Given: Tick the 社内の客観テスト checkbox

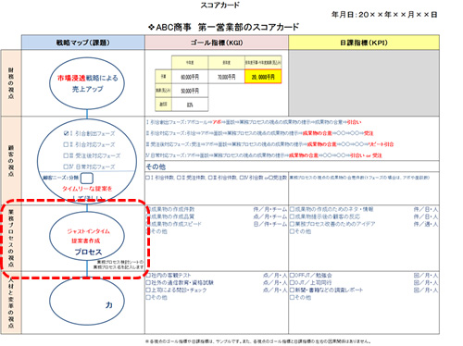Looking at the screenshot, I should pyautogui.click(x=148, y=275).
